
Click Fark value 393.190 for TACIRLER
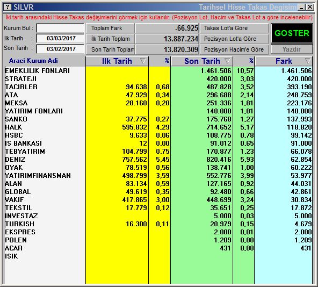(299, 87)
